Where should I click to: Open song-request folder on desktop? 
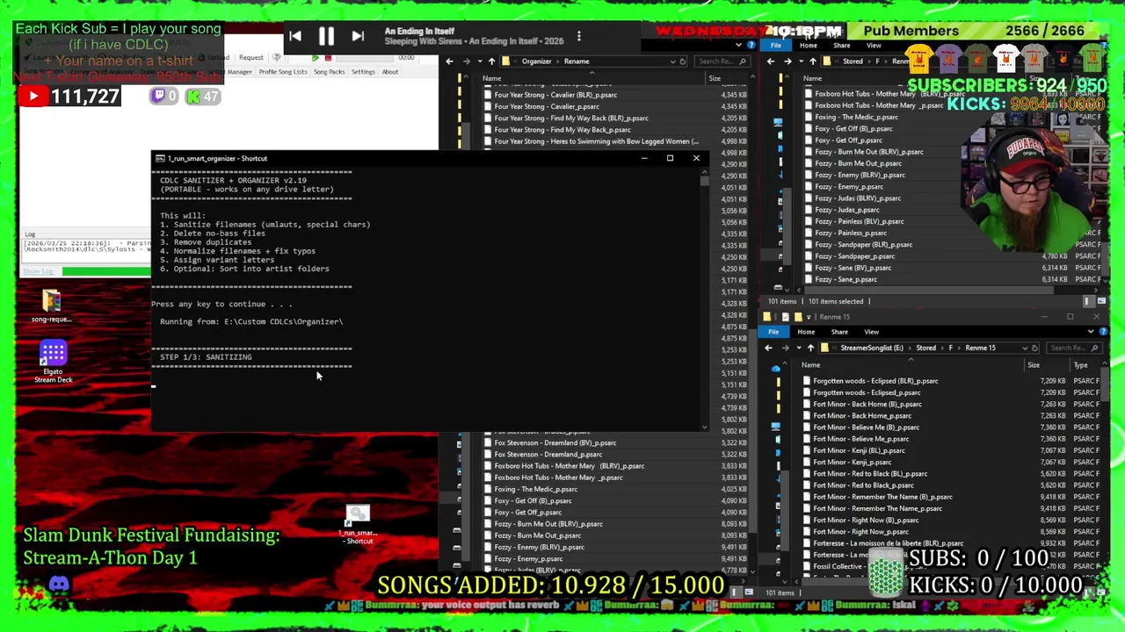(x=52, y=306)
